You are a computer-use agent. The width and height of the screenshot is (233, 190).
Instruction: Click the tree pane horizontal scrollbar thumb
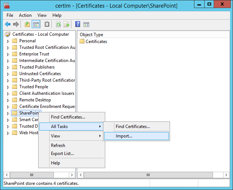pyautogui.click(x=32, y=175)
